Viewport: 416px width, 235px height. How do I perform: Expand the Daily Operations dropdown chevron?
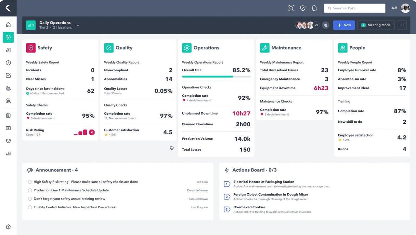click(78, 25)
